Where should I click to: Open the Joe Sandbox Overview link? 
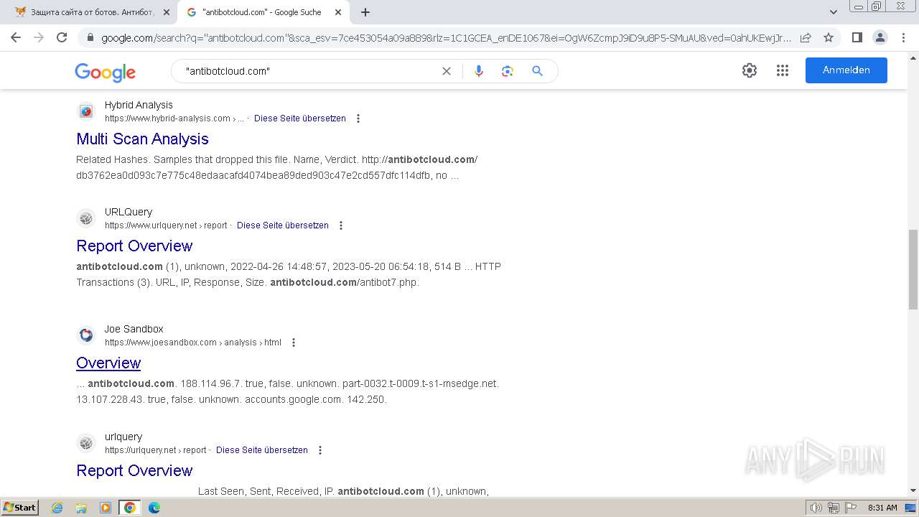point(108,363)
